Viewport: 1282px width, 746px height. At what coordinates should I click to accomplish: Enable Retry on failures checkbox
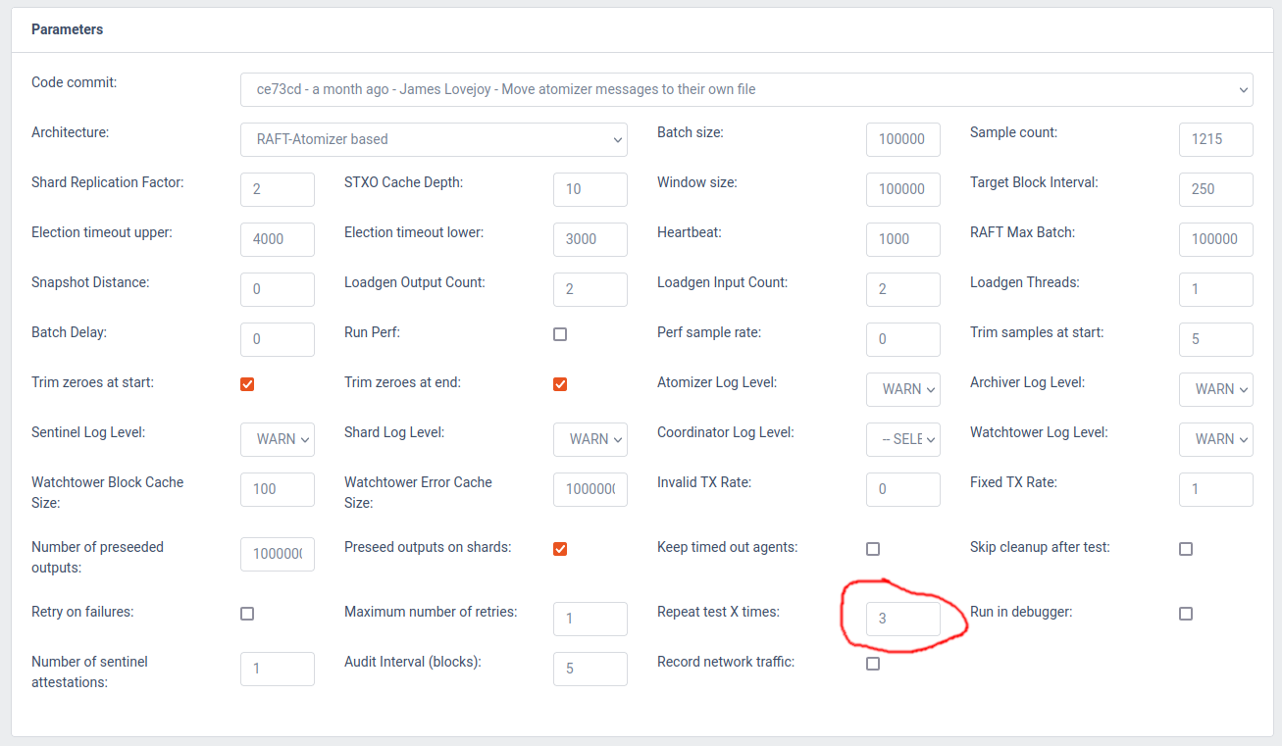click(x=247, y=614)
